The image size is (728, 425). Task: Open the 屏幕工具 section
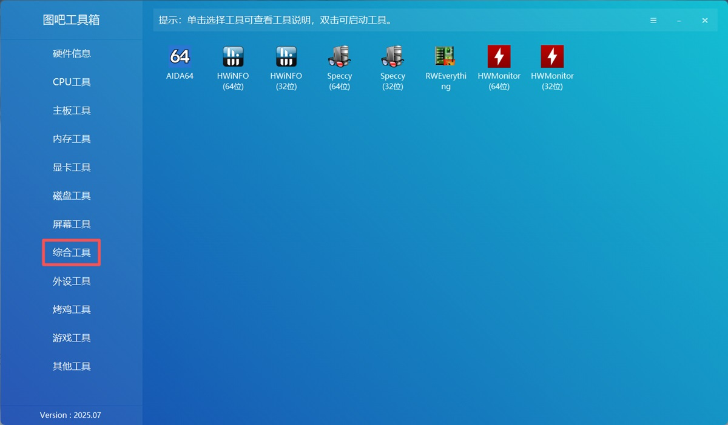point(71,224)
